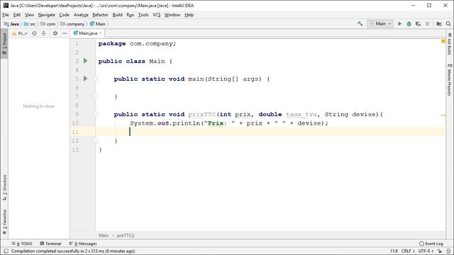
Task: Open the File menu
Action: pyautogui.click(x=6, y=15)
